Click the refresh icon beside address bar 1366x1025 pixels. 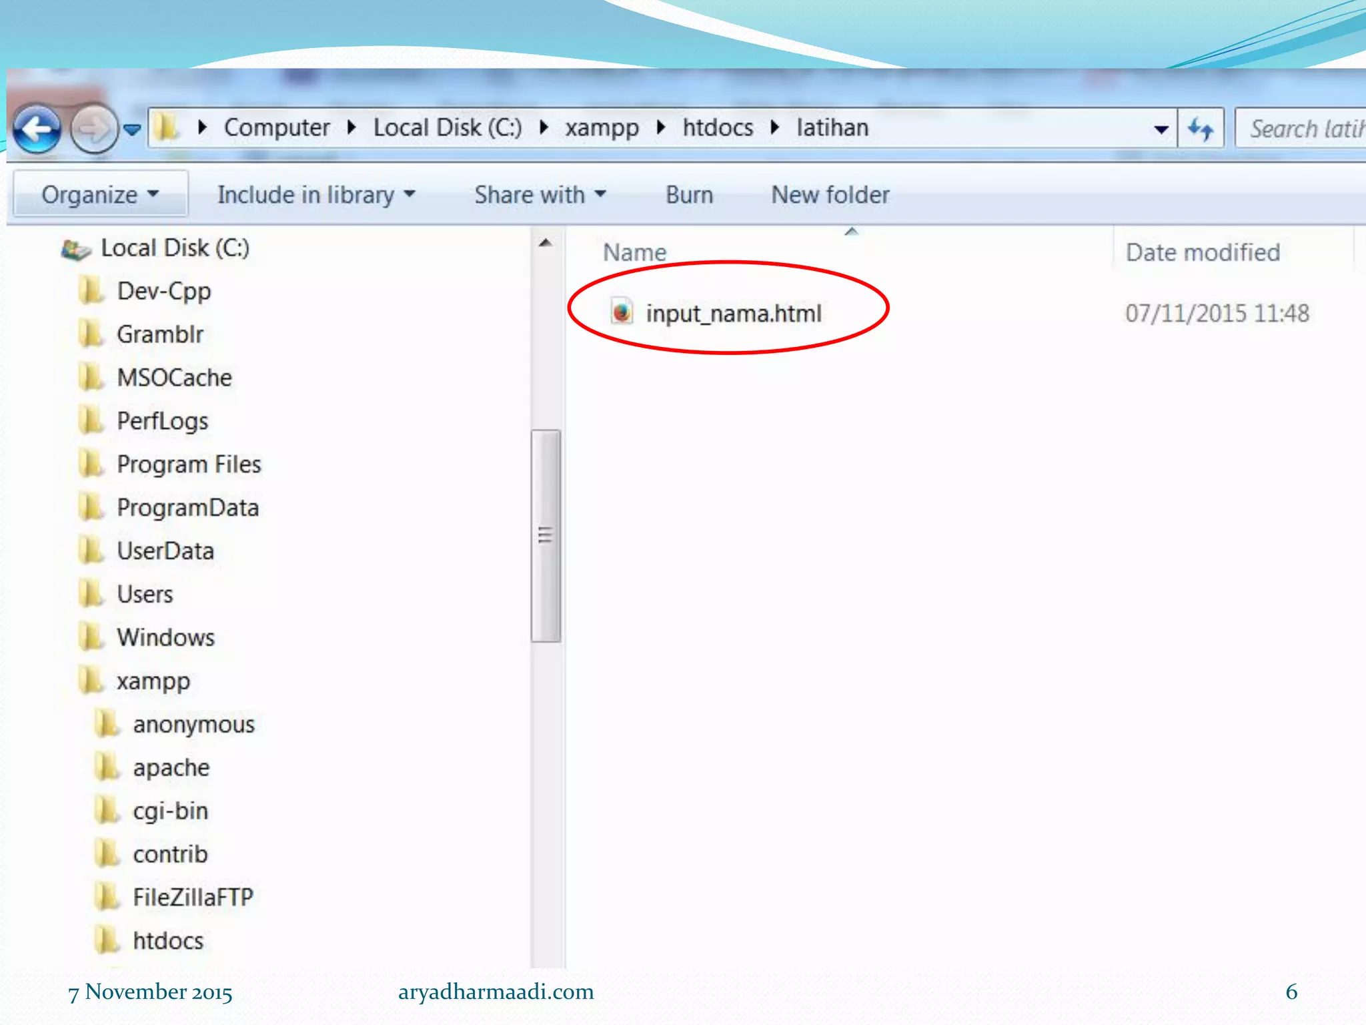click(1201, 128)
